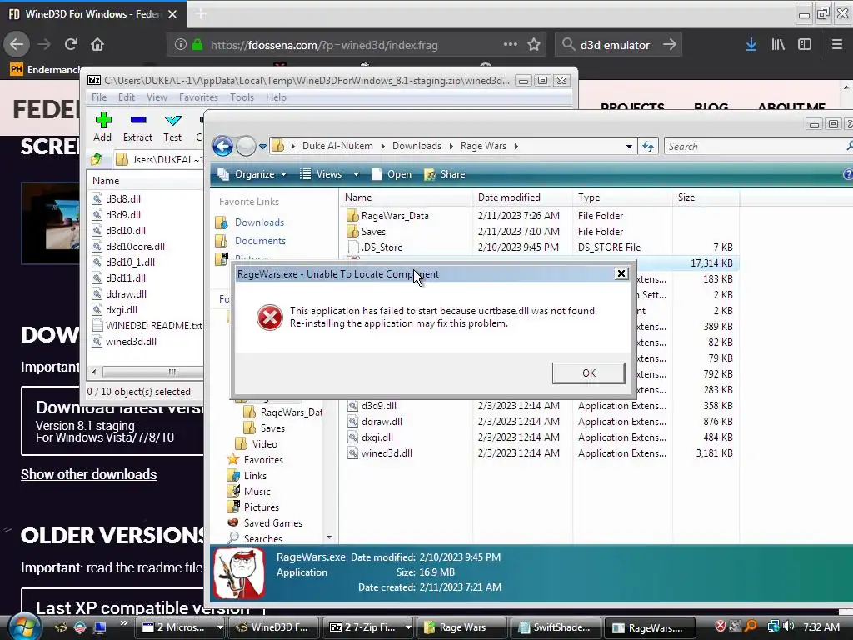Click Open in Explorer toolbar
The height and width of the screenshot is (640, 853).
click(392, 174)
